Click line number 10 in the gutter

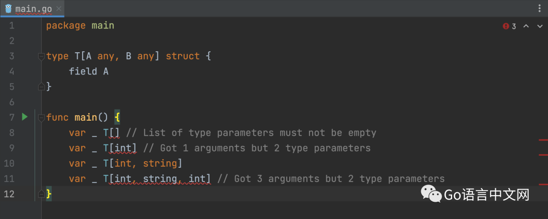click(11, 163)
